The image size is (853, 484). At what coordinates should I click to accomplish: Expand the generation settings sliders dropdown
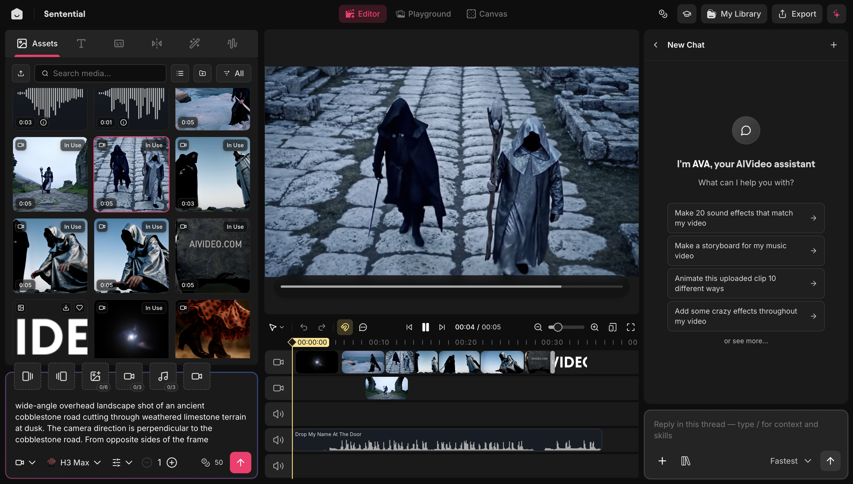pyautogui.click(x=122, y=462)
